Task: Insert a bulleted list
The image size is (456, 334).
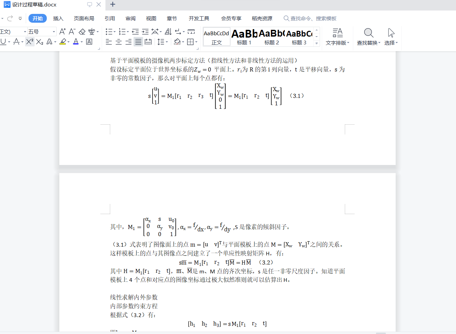Action: [x=109, y=32]
